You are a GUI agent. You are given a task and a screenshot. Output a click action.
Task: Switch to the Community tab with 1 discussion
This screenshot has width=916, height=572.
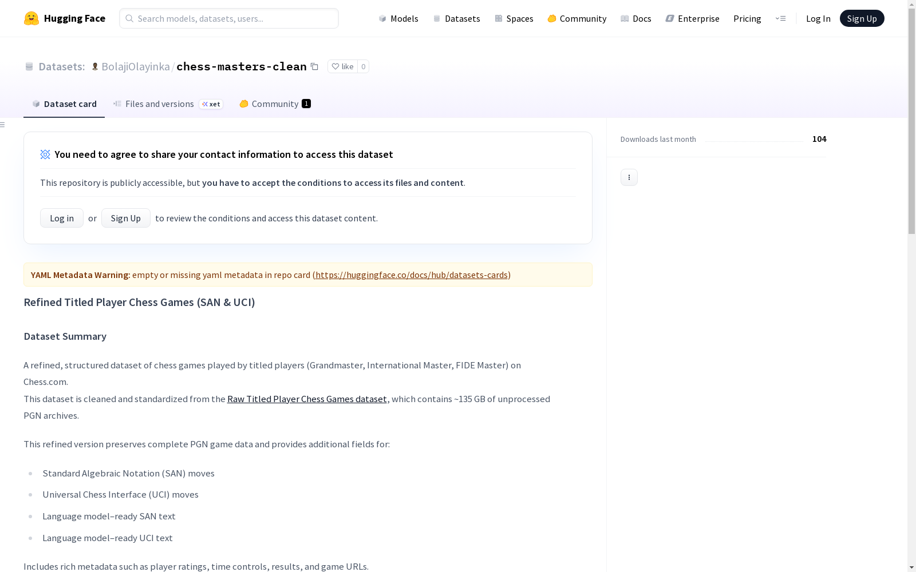click(275, 104)
